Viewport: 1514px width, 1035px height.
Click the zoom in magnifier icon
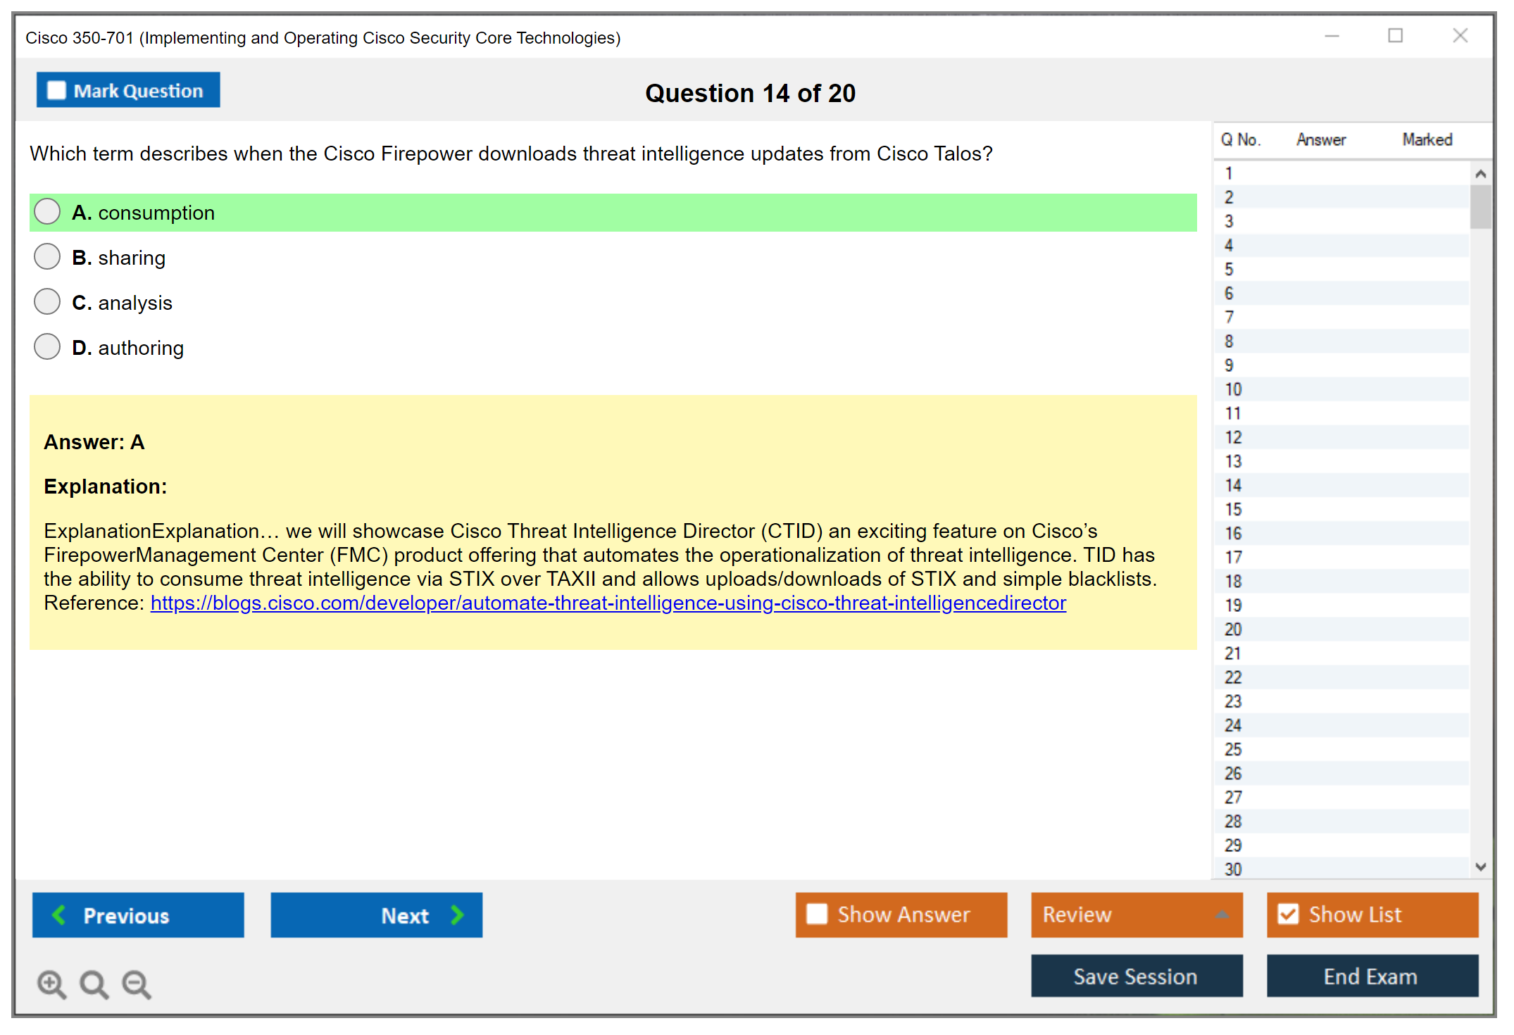[51, 983]
